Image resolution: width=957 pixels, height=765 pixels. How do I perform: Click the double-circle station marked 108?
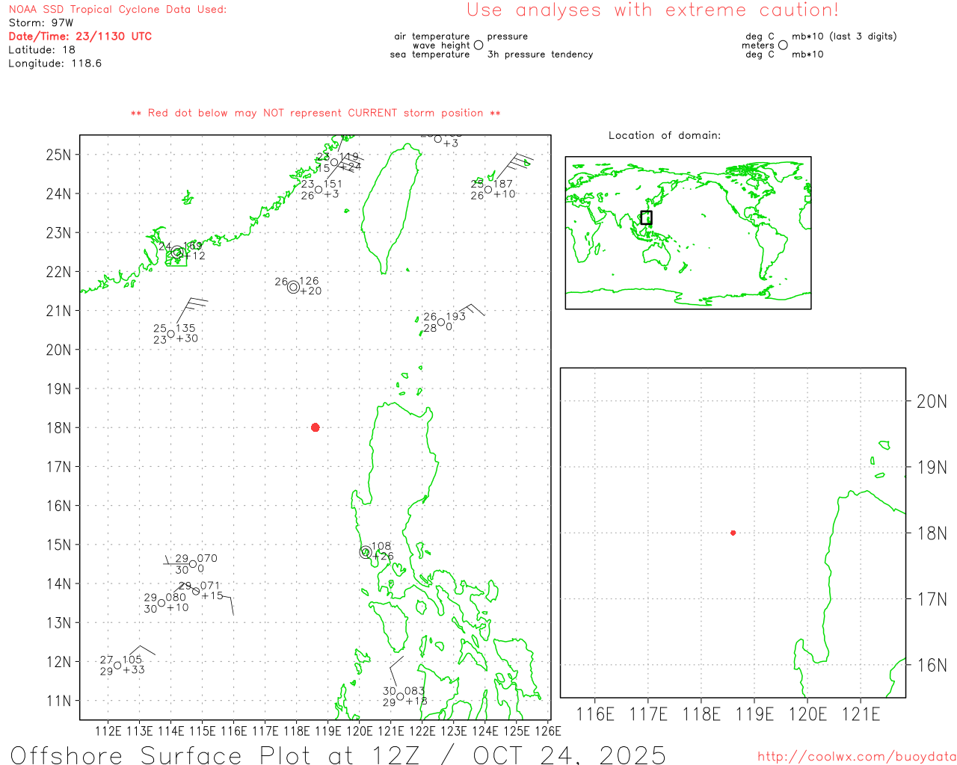coord(366,553)
